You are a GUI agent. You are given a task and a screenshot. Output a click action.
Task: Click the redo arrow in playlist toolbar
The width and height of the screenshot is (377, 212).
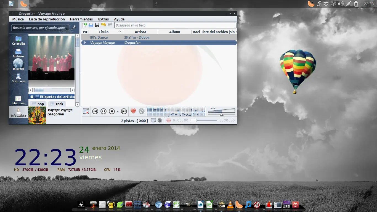pos(110,25)
